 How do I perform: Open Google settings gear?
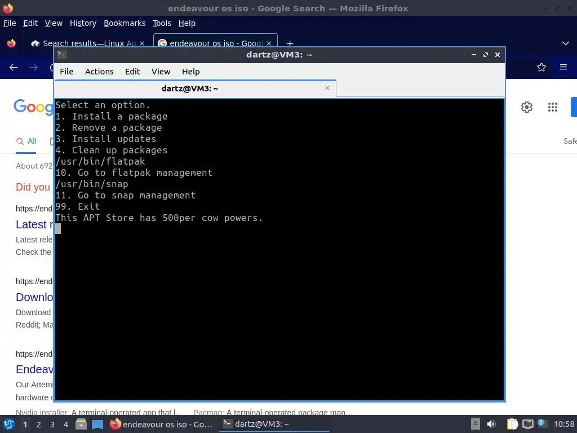(527, 107)
